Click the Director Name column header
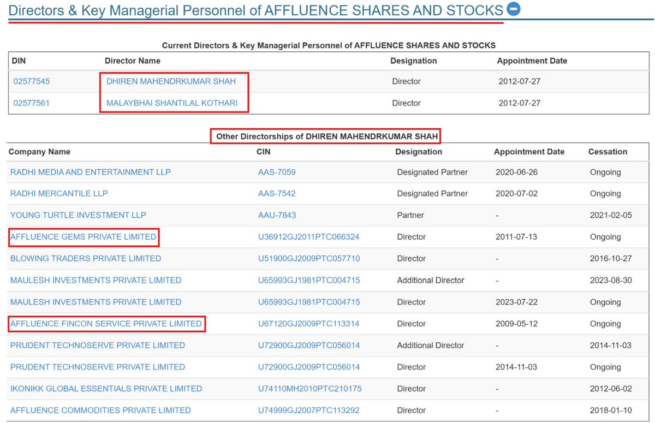 (133, 61)
